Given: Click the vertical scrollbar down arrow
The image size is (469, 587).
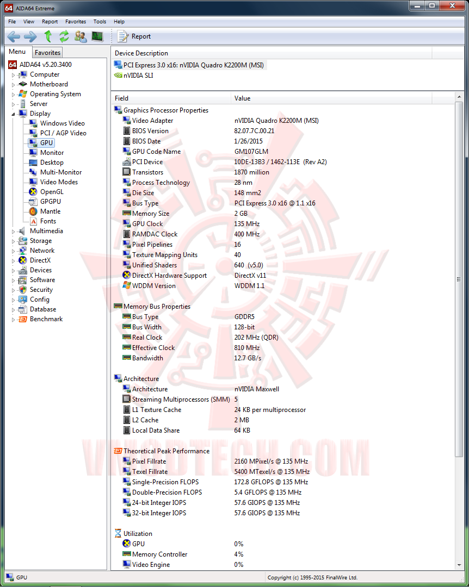Looking at the screenshot, I should tap(459, 565).
